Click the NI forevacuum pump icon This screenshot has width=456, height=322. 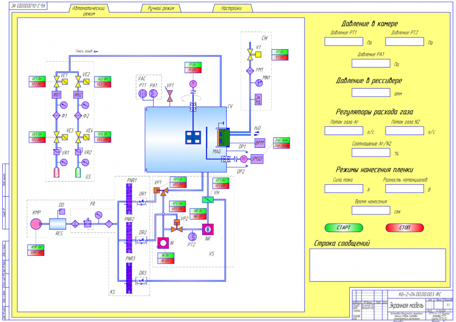point(163,243)
